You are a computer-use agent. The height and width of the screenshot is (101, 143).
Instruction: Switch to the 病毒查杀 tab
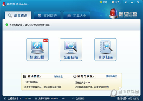[x=18, y=15]
